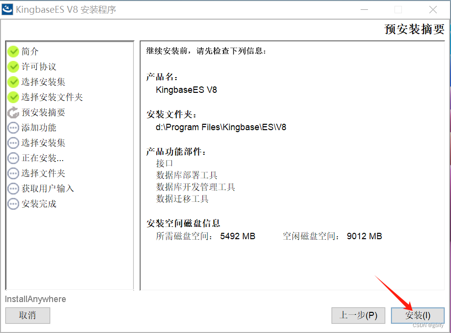Click the green checkmark beside 简介 step

13,52
